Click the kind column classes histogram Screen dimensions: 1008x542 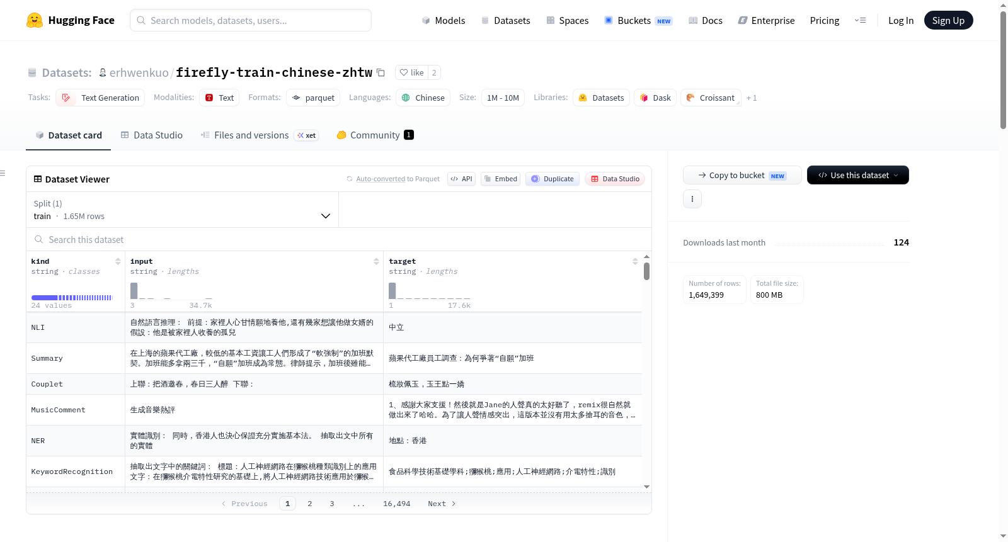coord(72,298)
